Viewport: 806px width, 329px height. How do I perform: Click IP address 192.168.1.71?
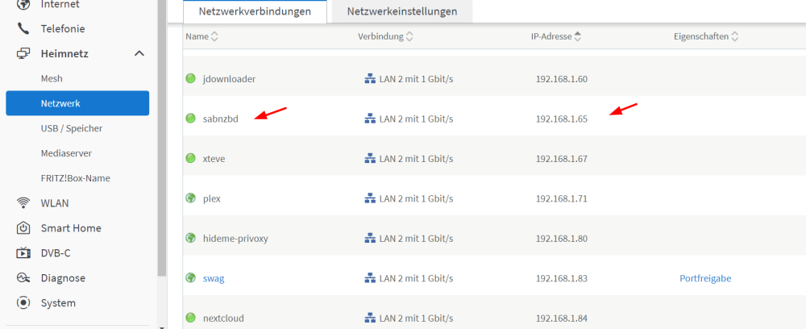tap(561, 198)
